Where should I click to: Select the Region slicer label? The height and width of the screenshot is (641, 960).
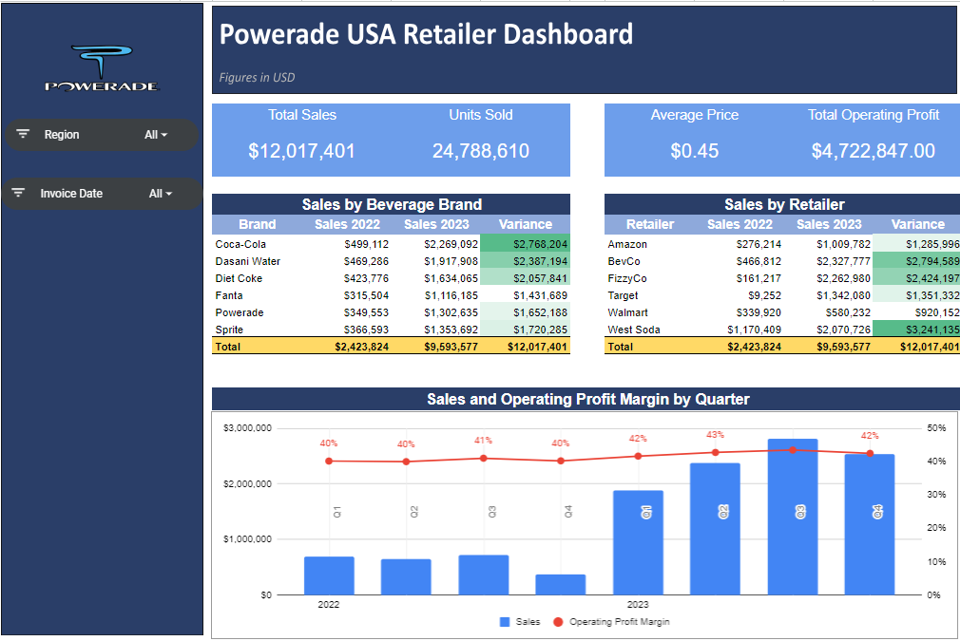tap(62, 135)
